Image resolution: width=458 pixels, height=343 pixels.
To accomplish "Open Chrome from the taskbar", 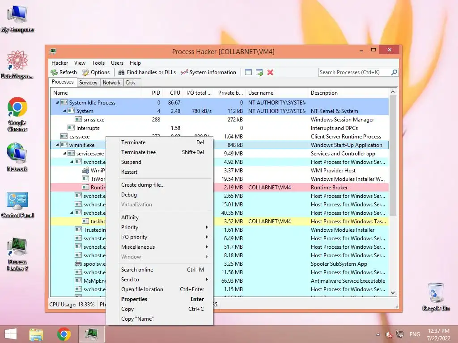I will click(64, 334).
